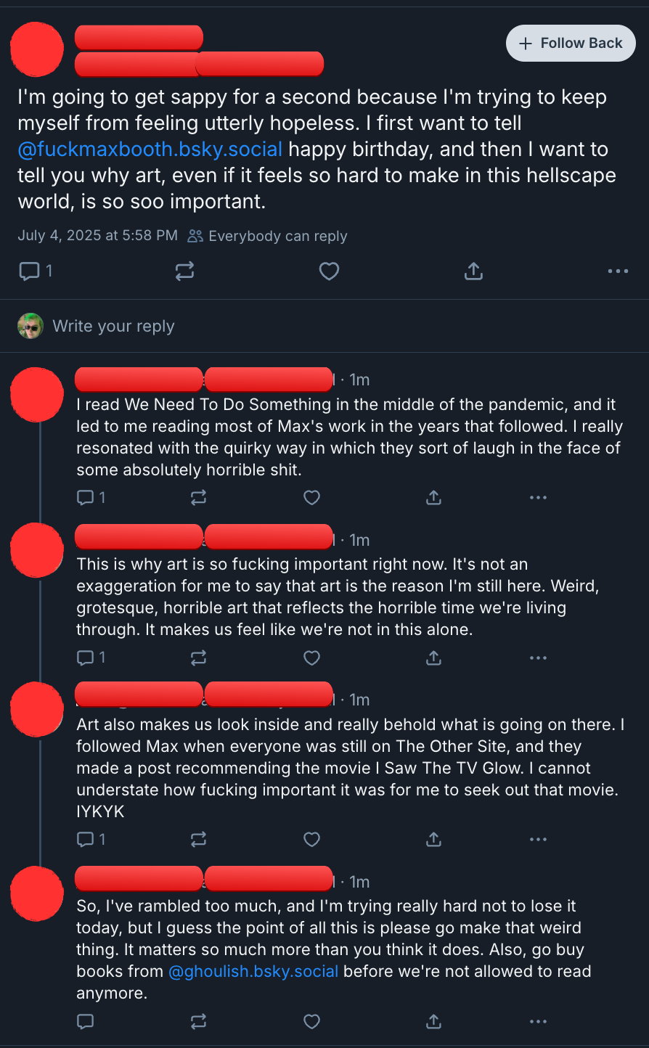The width and height of the screenshot is (649, 1048).
Task: Share the reply mentioning IYKYK
Action: pyautogui.click(x=433, y=840)
